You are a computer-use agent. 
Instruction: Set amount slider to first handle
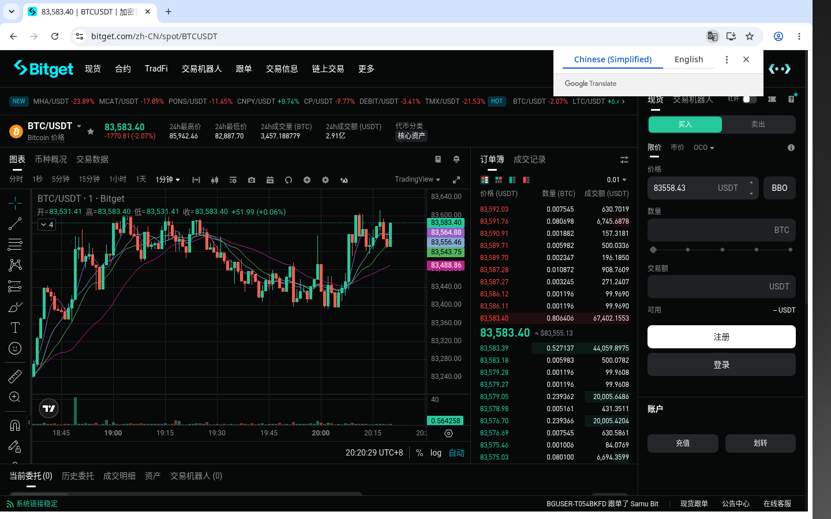[653, 250]
